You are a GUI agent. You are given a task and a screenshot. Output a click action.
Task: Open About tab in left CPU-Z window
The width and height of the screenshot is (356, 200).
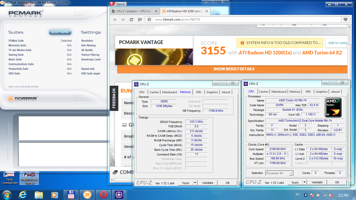point(226,92)
